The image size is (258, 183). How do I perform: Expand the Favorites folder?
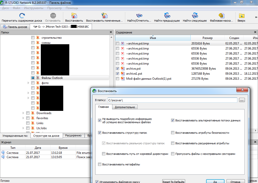(23, 118)
